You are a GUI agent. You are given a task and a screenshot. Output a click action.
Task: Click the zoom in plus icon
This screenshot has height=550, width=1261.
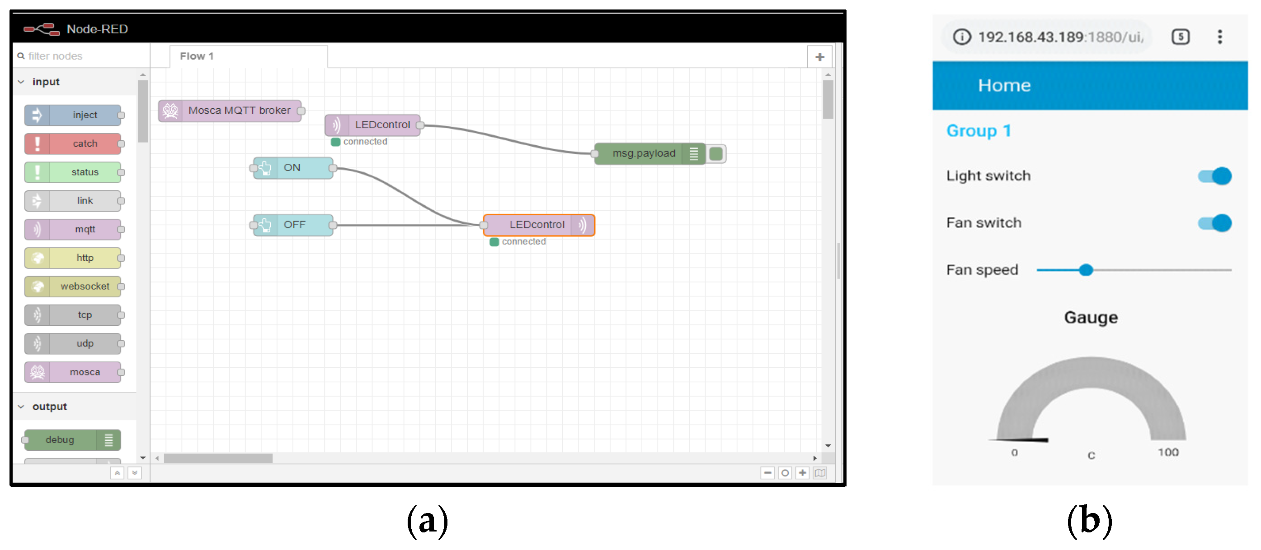(x=802, y=473)
